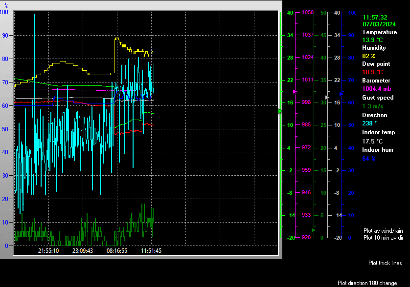Toggle Plot thick lines option
The width and height of the screenshot is (410, 287).
coord(385,263)
